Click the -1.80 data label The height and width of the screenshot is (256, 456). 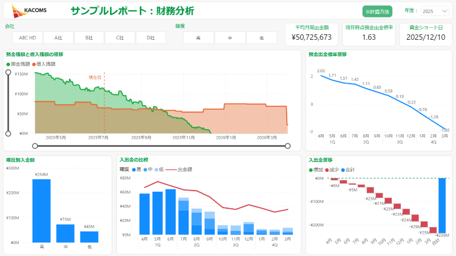click(x=445, y=130)
